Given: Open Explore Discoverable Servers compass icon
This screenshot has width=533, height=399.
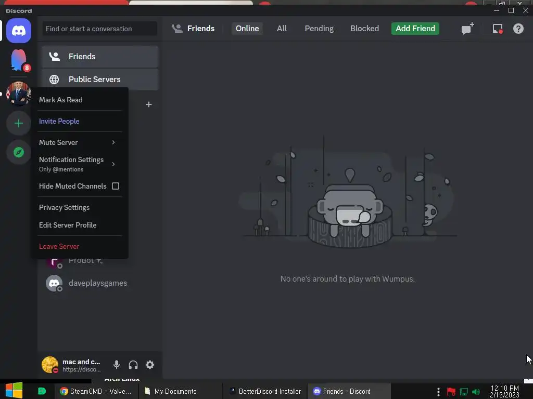Looking at the screenshot, I should click(x=19, y=152).
